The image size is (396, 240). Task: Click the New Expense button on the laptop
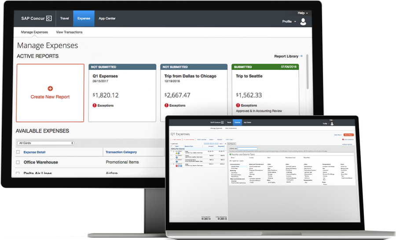point(176,139)
